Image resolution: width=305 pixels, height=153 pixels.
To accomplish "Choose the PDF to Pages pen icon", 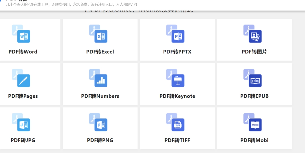I will 21,78.
